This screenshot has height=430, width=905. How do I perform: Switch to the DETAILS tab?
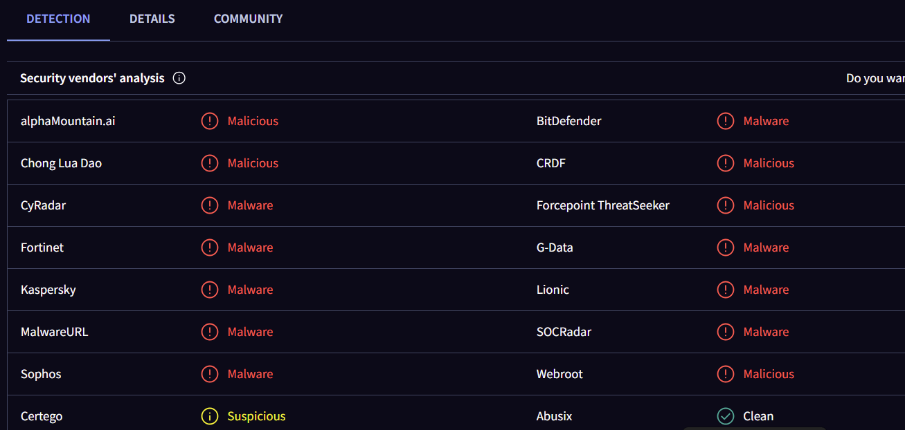coord(152,19)
